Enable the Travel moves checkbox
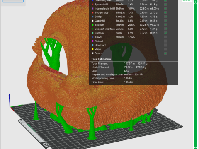Viewport: 199px width, 149px height. tap(165, 37)
